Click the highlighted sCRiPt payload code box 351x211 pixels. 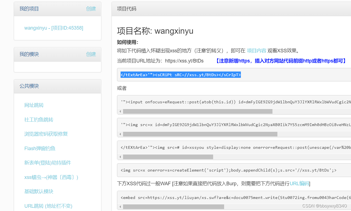[x=234, y=75]
